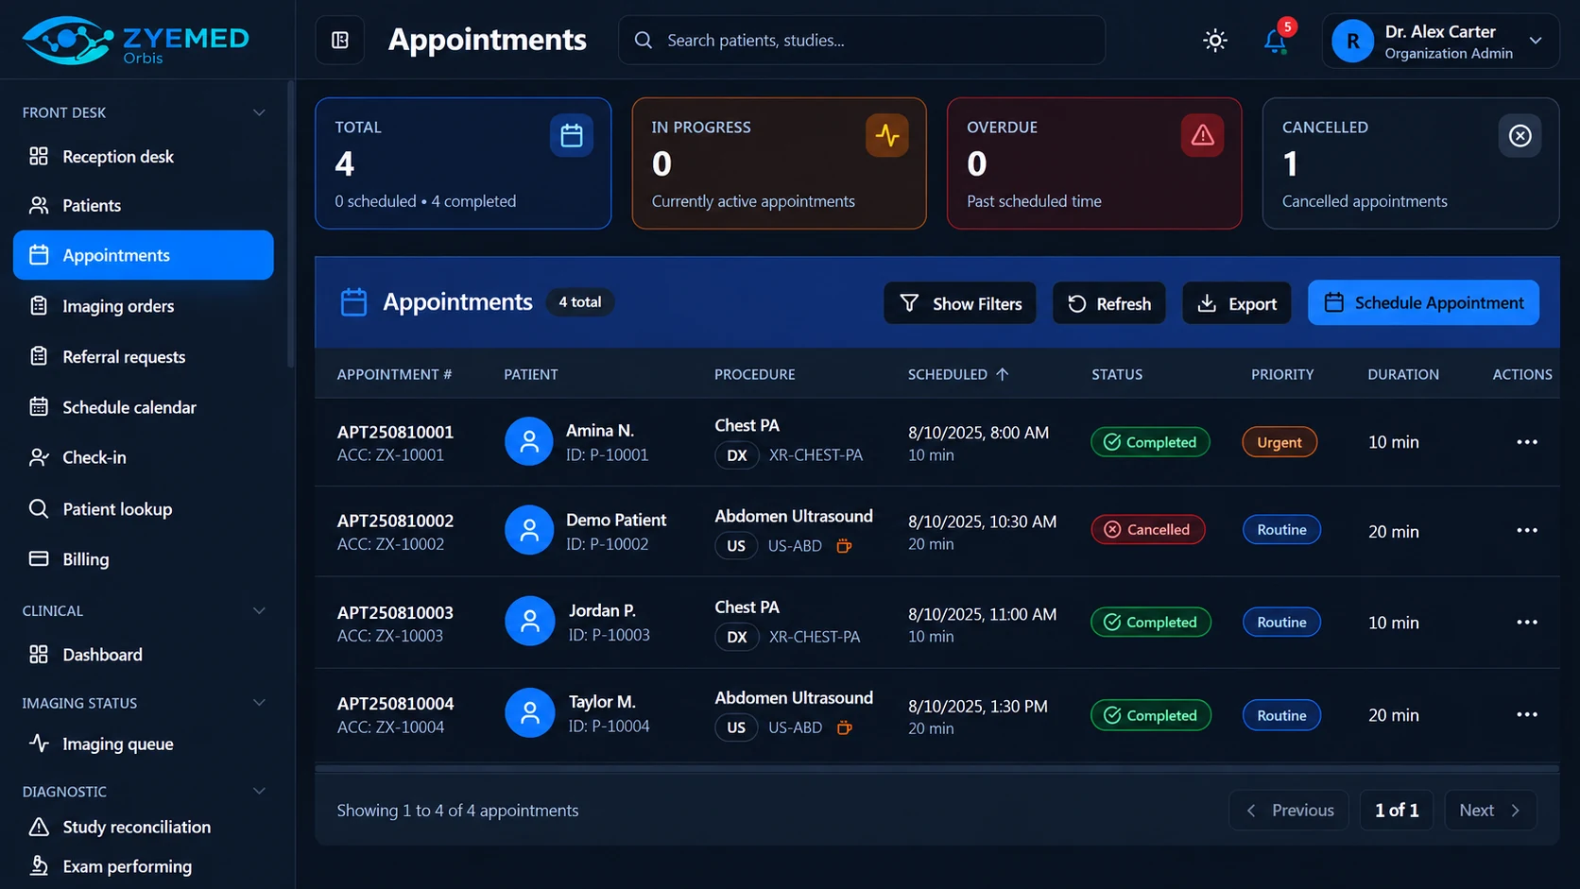Go to Billing
Screen dimensions: 1580x889
144,559
